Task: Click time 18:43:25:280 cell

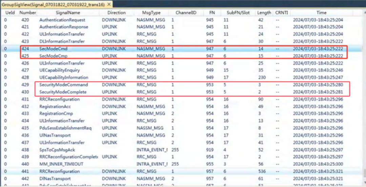Action: pos(318,85)
